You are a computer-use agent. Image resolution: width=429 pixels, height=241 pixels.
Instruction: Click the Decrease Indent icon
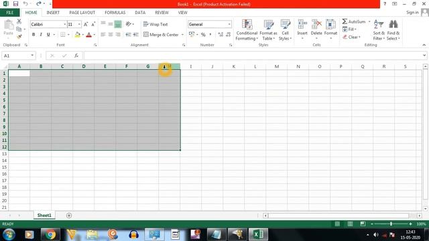(128, 34)
